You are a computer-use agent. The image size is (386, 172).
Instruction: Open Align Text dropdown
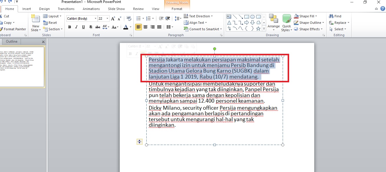195,23
